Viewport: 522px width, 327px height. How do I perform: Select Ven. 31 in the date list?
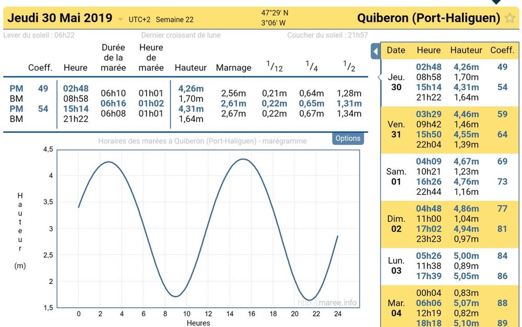450,130
